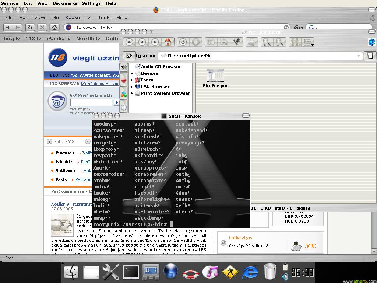Click the blue Konqueror gear icon
Screen dimensions: 377x283
point(372,42)
